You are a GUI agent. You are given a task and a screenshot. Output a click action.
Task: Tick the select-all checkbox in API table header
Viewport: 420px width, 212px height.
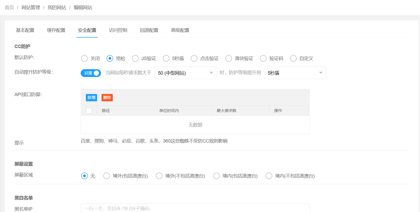[89, 111]
